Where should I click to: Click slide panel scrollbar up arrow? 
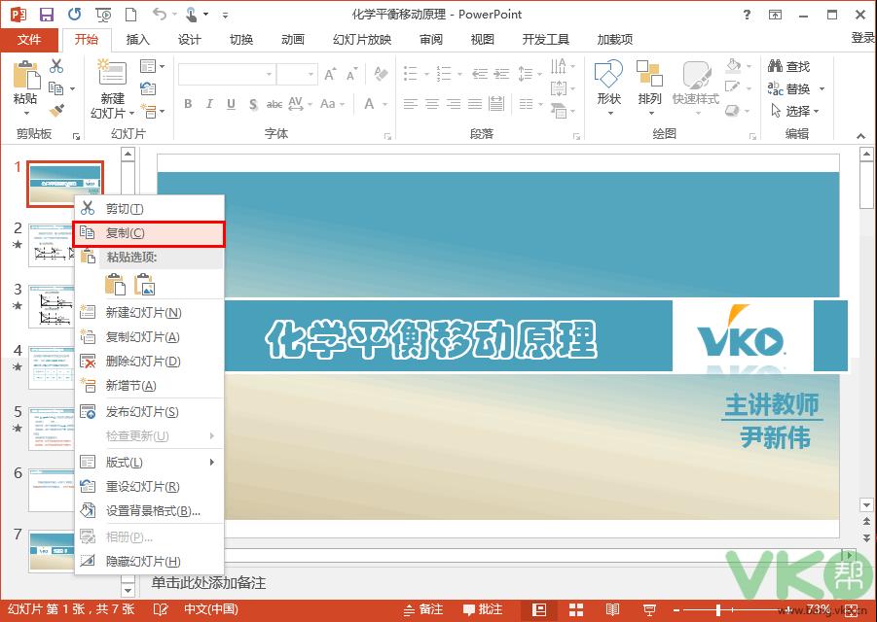coord(128,155)
